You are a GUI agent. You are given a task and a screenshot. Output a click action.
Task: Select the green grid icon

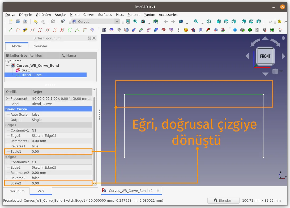[272, 30]
